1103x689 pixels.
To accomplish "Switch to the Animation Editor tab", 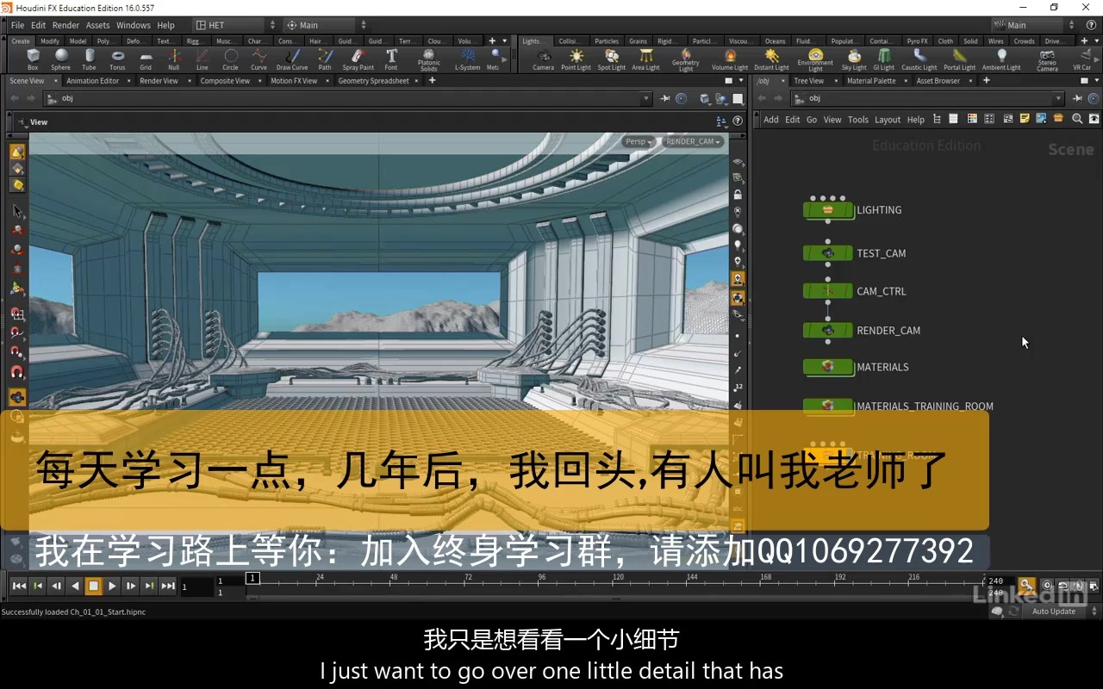I will pyautogui.click(x=93, y=81).
